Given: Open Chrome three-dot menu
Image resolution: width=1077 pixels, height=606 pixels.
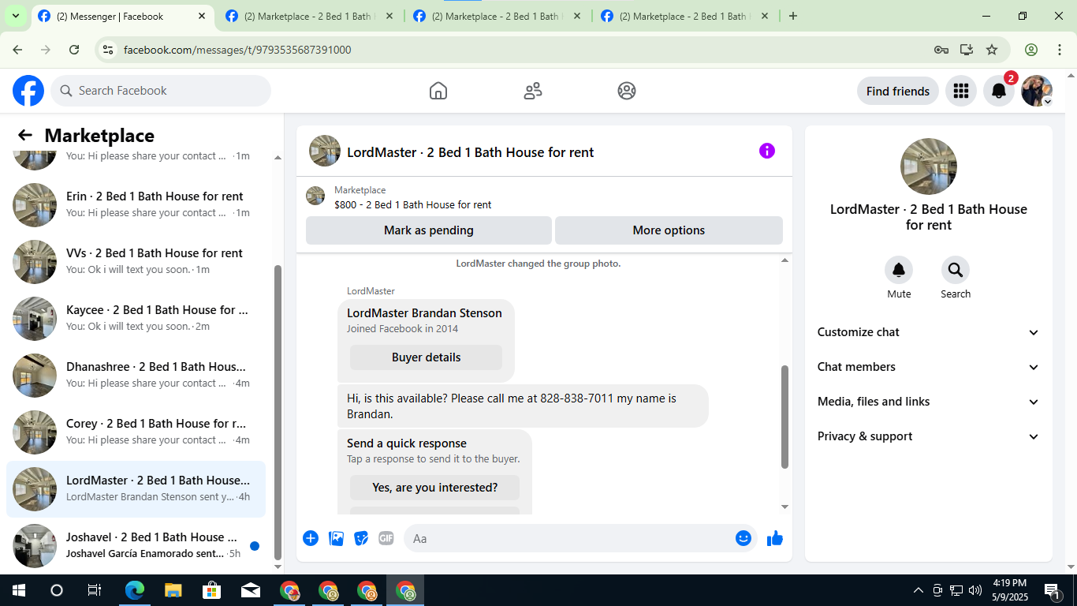Looking at the screenshot, I should coord(1060,50).
